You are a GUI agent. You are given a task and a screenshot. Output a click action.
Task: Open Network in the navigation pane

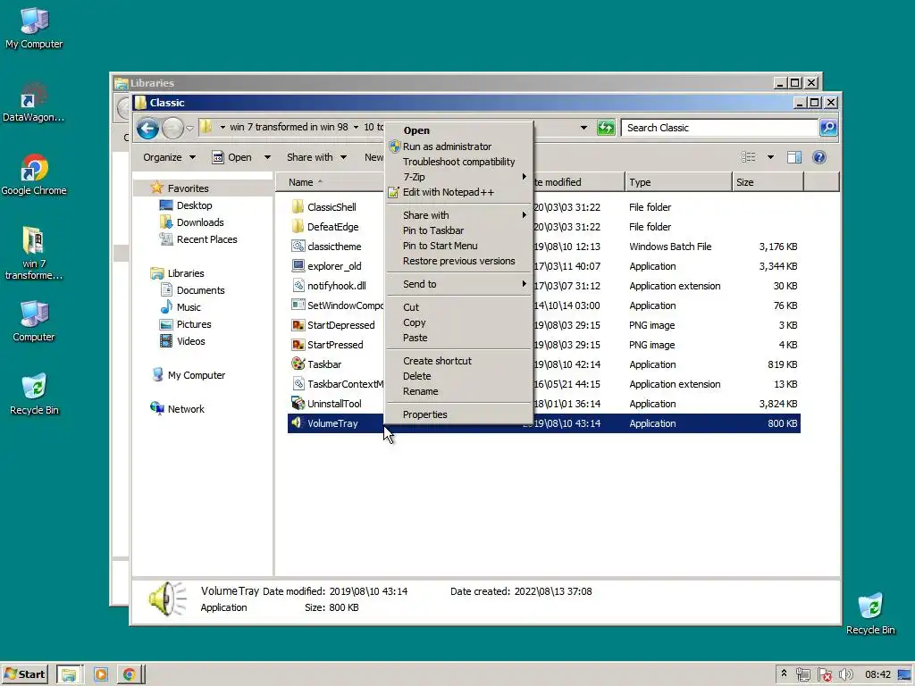186,409
